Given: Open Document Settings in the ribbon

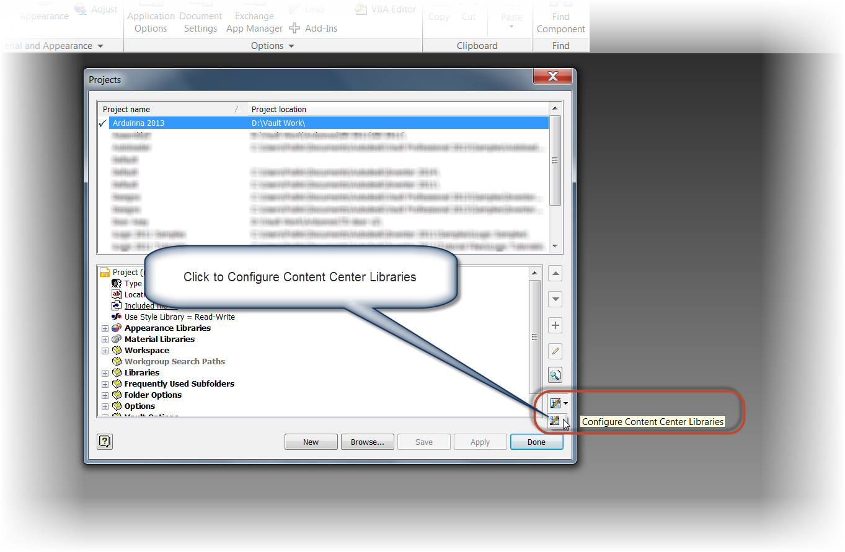Looking at the screenshot, I should (201, 22).
